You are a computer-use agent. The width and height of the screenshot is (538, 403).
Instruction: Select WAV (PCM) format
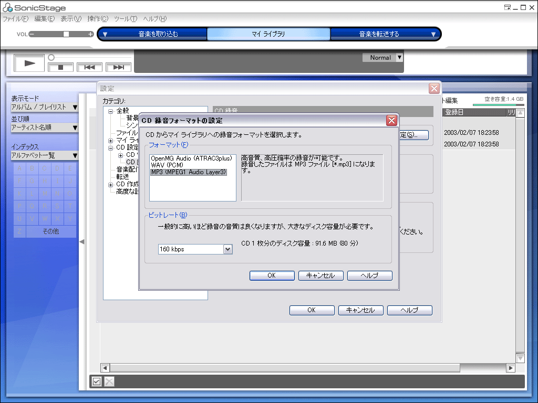point(167,165)
